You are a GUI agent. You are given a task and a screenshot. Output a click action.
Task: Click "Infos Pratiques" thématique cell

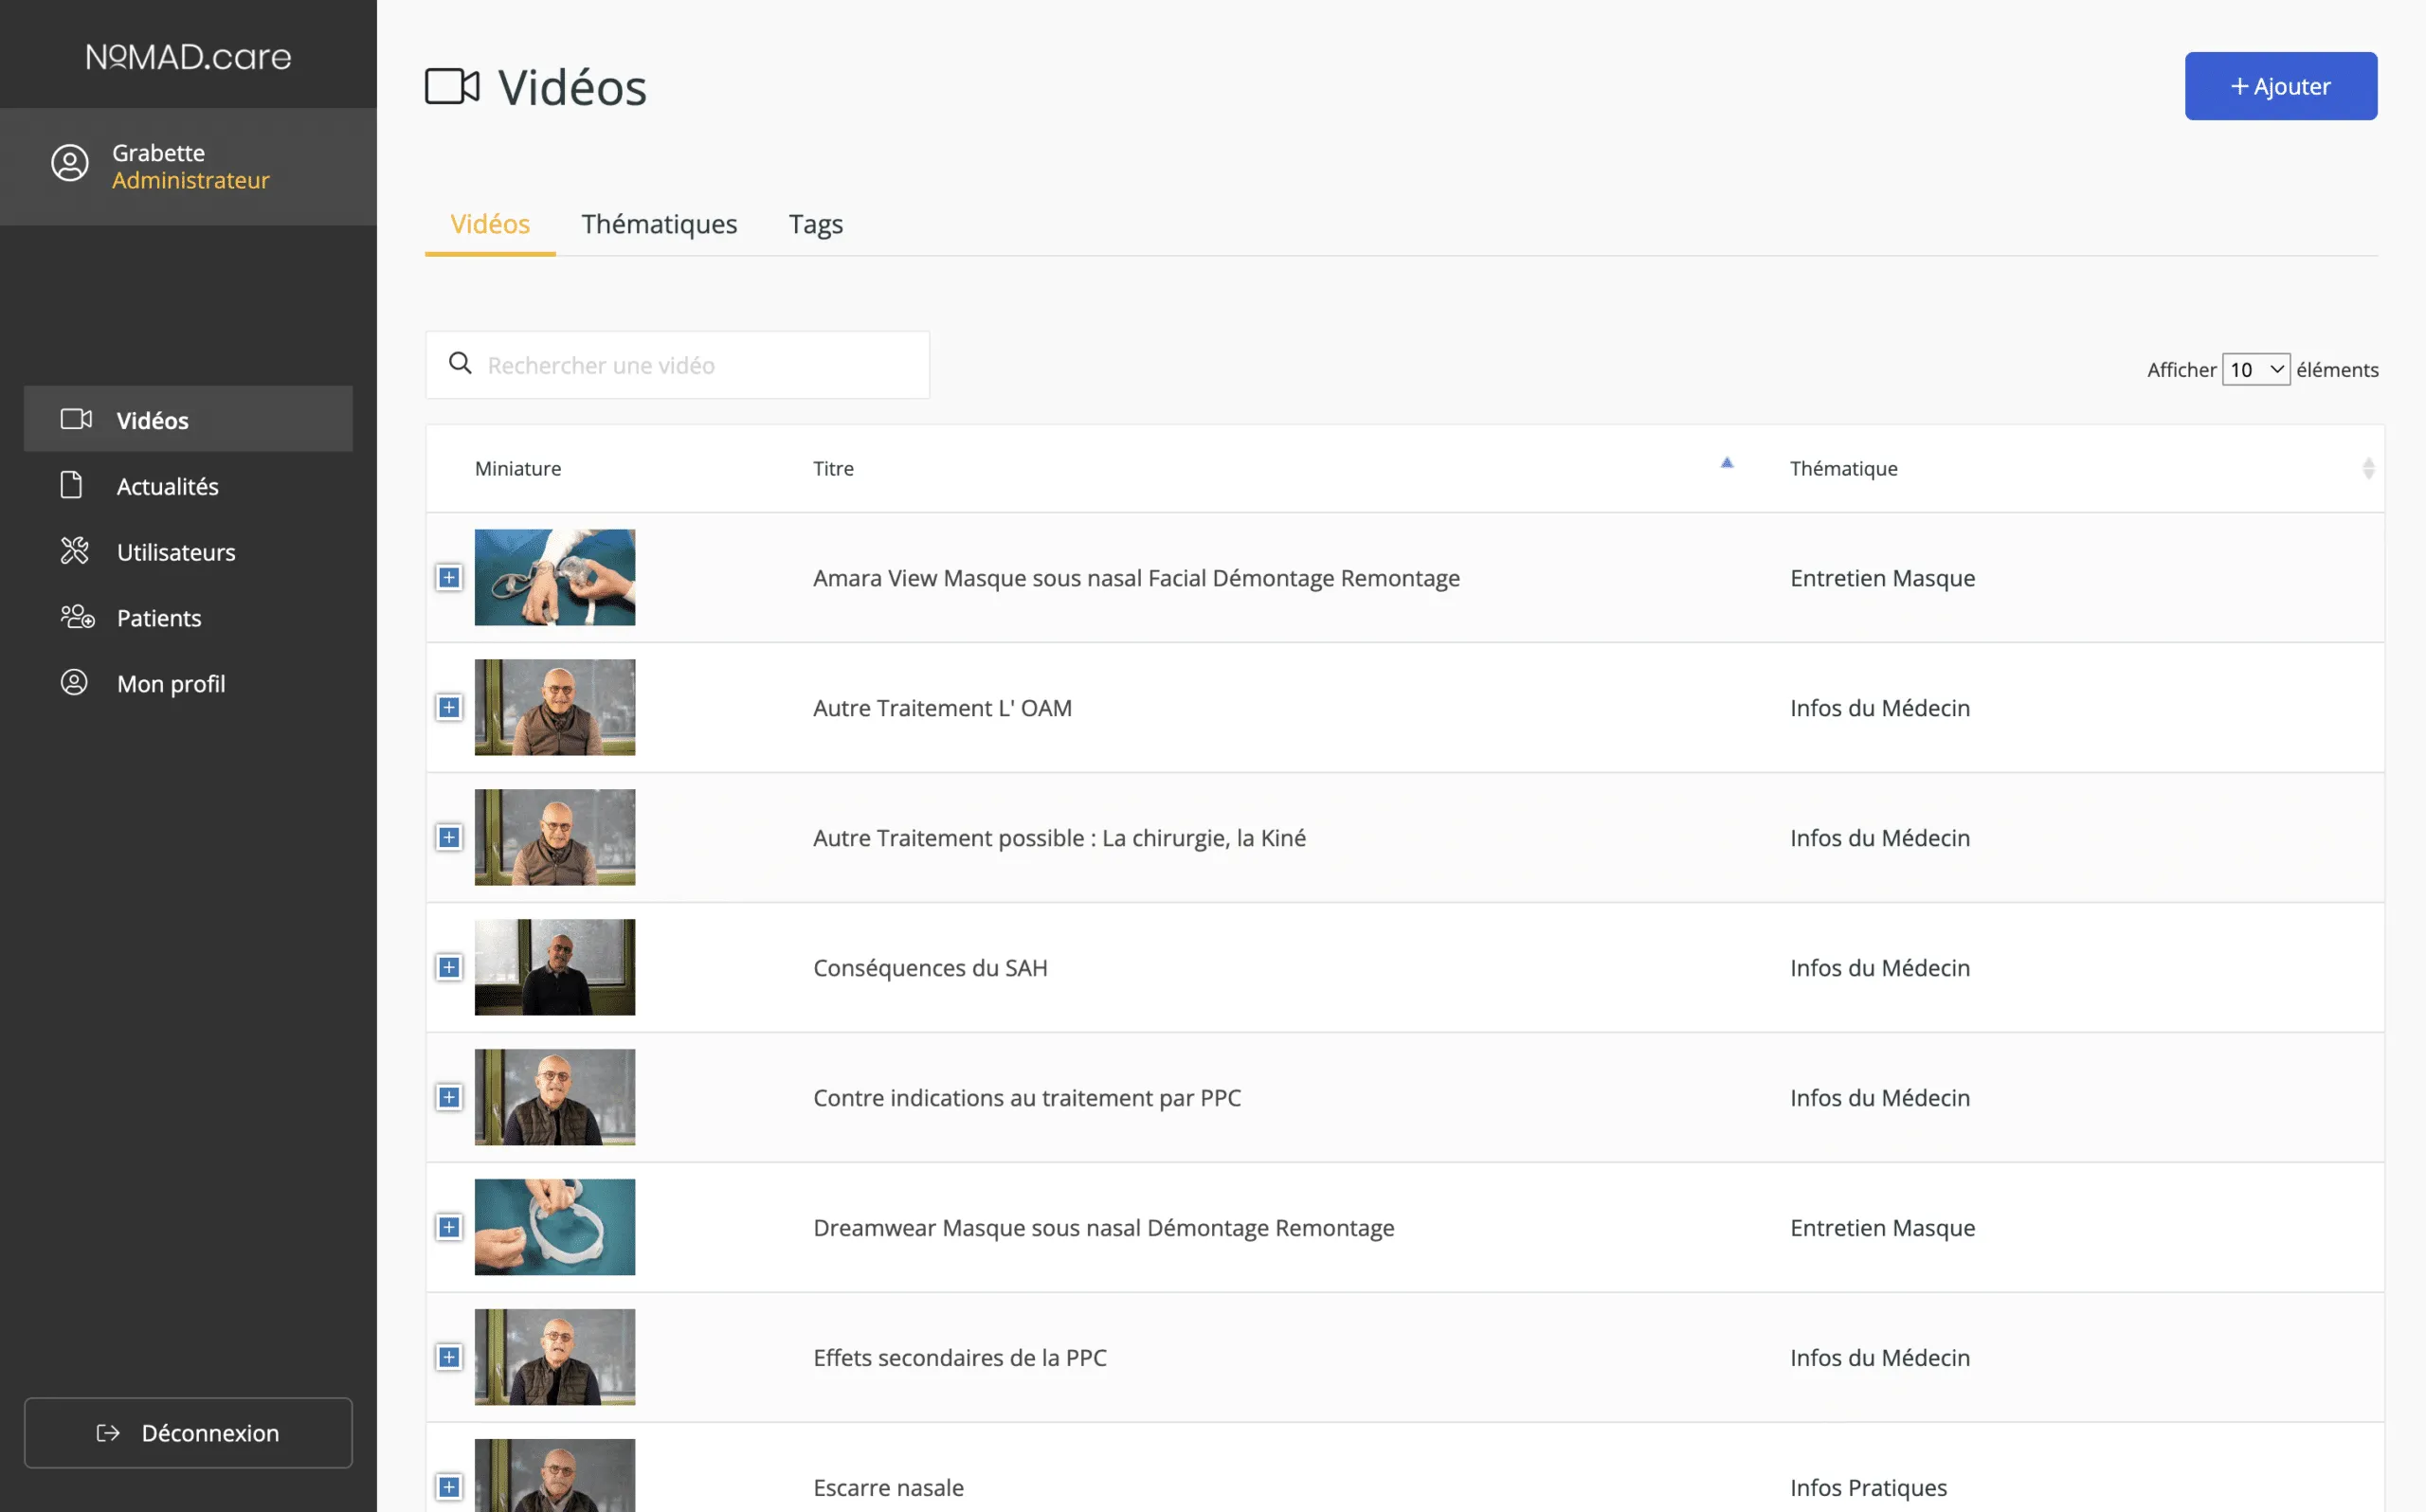point(1868,1488)
